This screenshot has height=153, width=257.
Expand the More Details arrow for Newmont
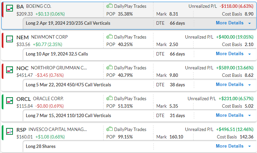click(x=250, y=54)
